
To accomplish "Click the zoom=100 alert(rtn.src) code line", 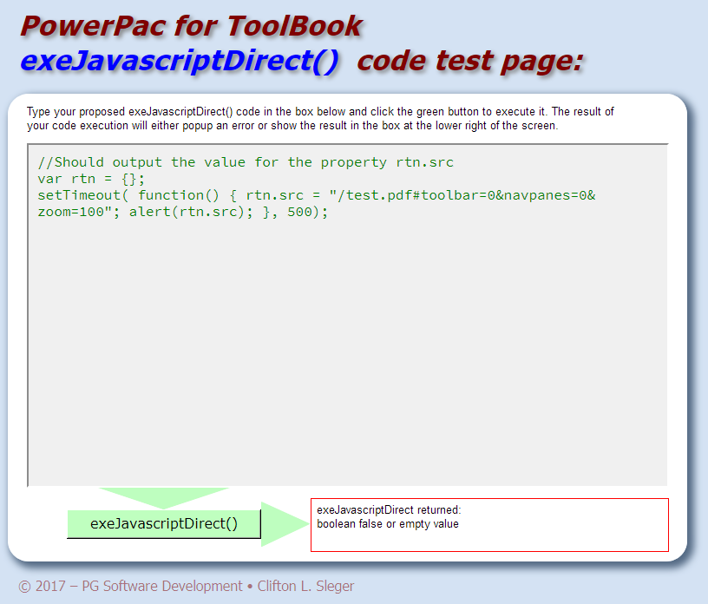I will 183,212.
